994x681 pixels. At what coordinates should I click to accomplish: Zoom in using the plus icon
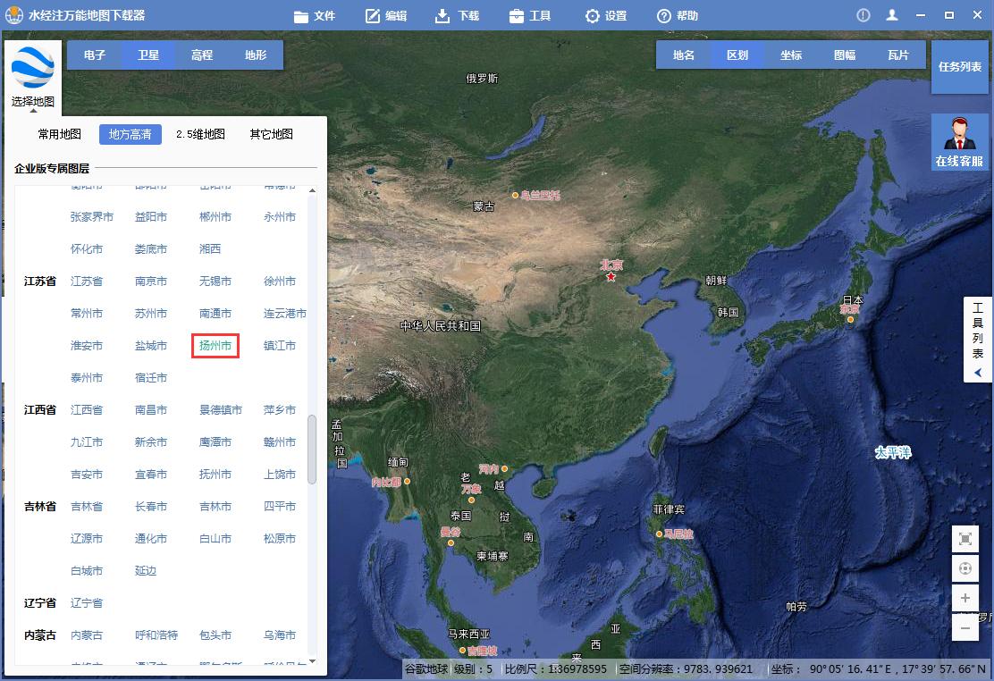click(x=965, y=598)
